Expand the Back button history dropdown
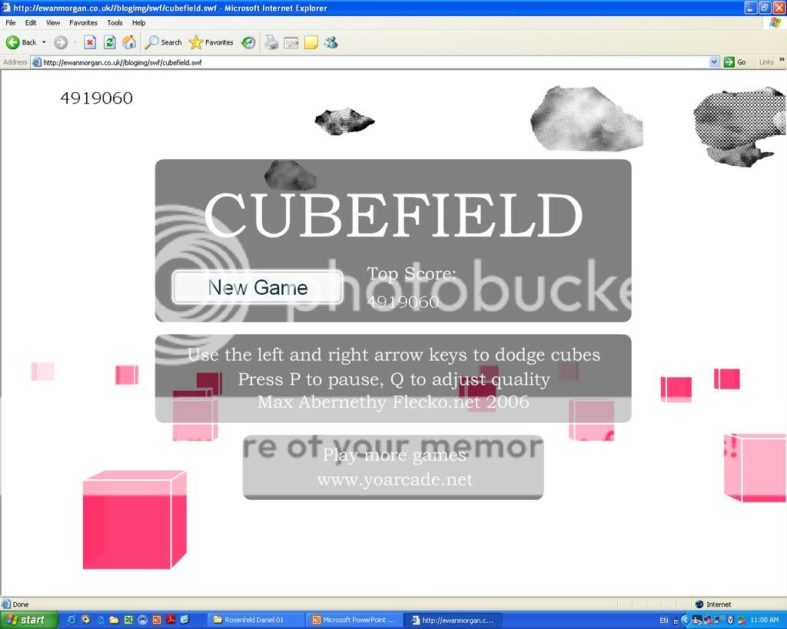Image resolution: width=787 pixels, height=629 pixels. coord(44,42)
